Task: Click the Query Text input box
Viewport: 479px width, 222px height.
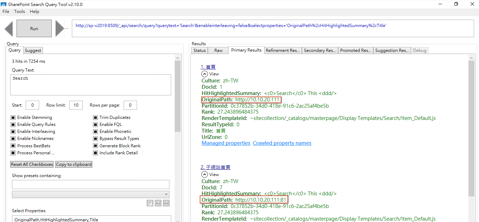Action: click(x=91, y=85)
